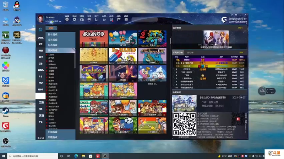The image size is (284, 159).
Task: Expand the 格斗游戏 category
Action: [x=60, y=34]
